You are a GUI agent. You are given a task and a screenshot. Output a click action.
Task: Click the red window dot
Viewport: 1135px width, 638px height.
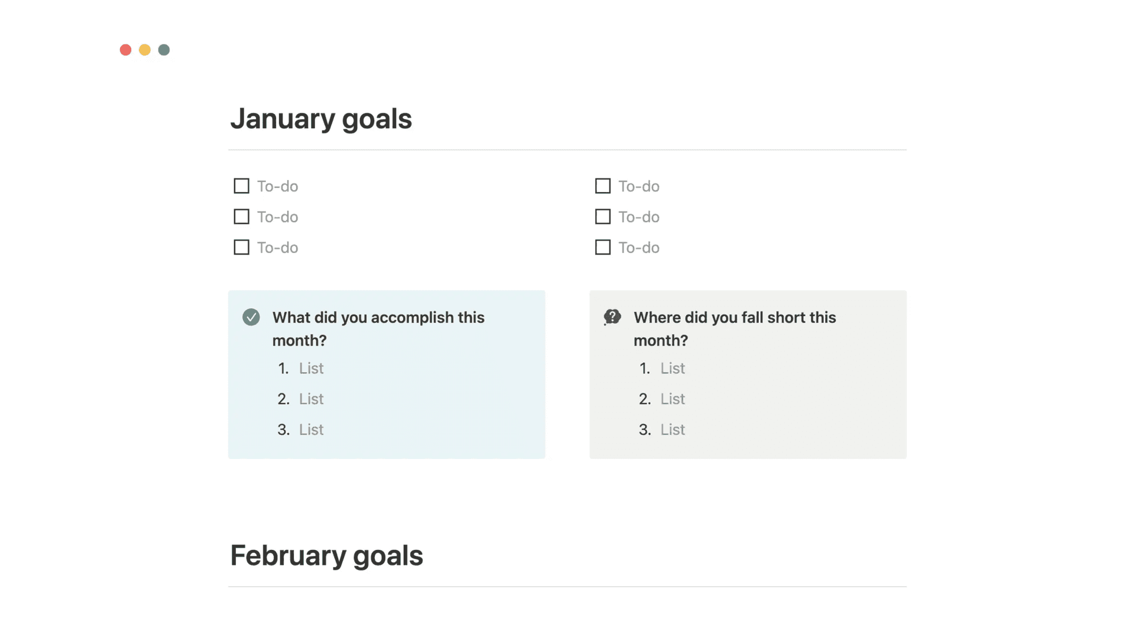(125, 50)
